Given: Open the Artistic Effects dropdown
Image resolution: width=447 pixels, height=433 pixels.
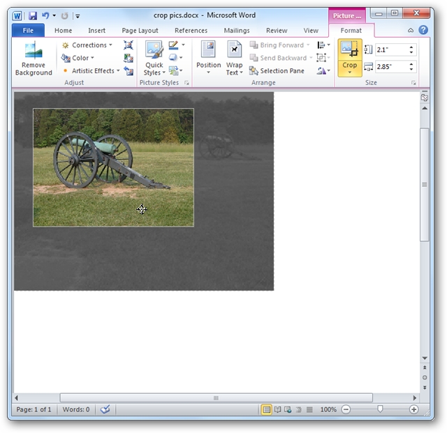Looking at the screenshot, I should [x=91, y=71].
